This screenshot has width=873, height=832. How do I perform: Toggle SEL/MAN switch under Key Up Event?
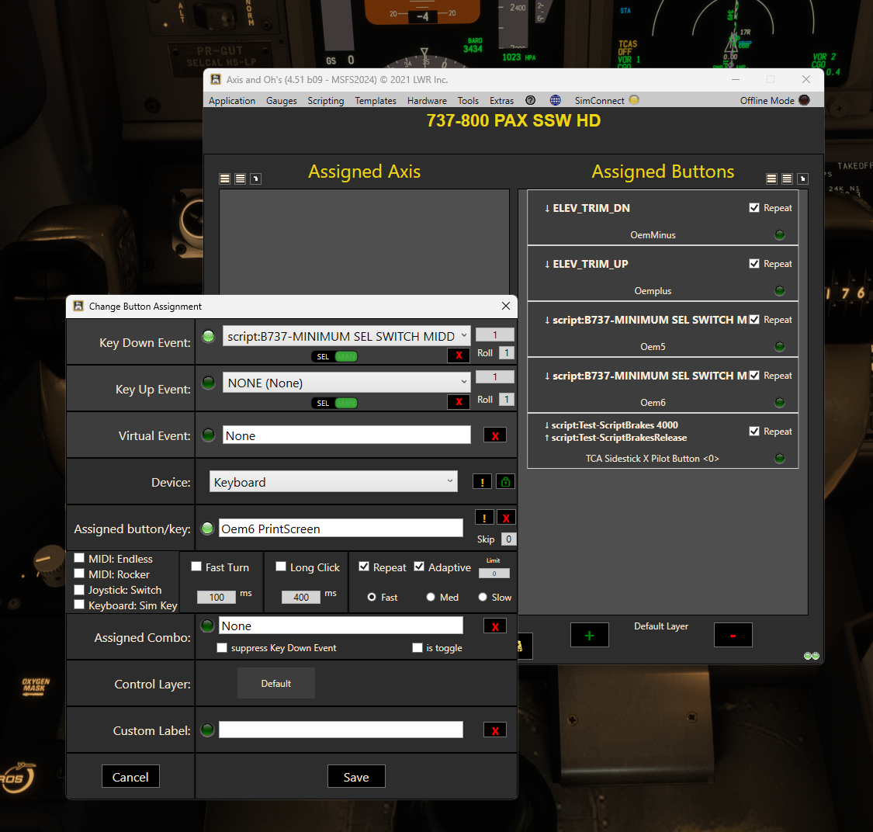(x=334, y=403)
